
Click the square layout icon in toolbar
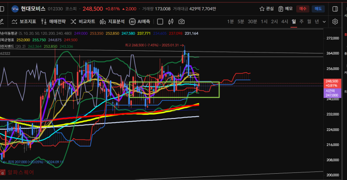click(x=160, y=22)
